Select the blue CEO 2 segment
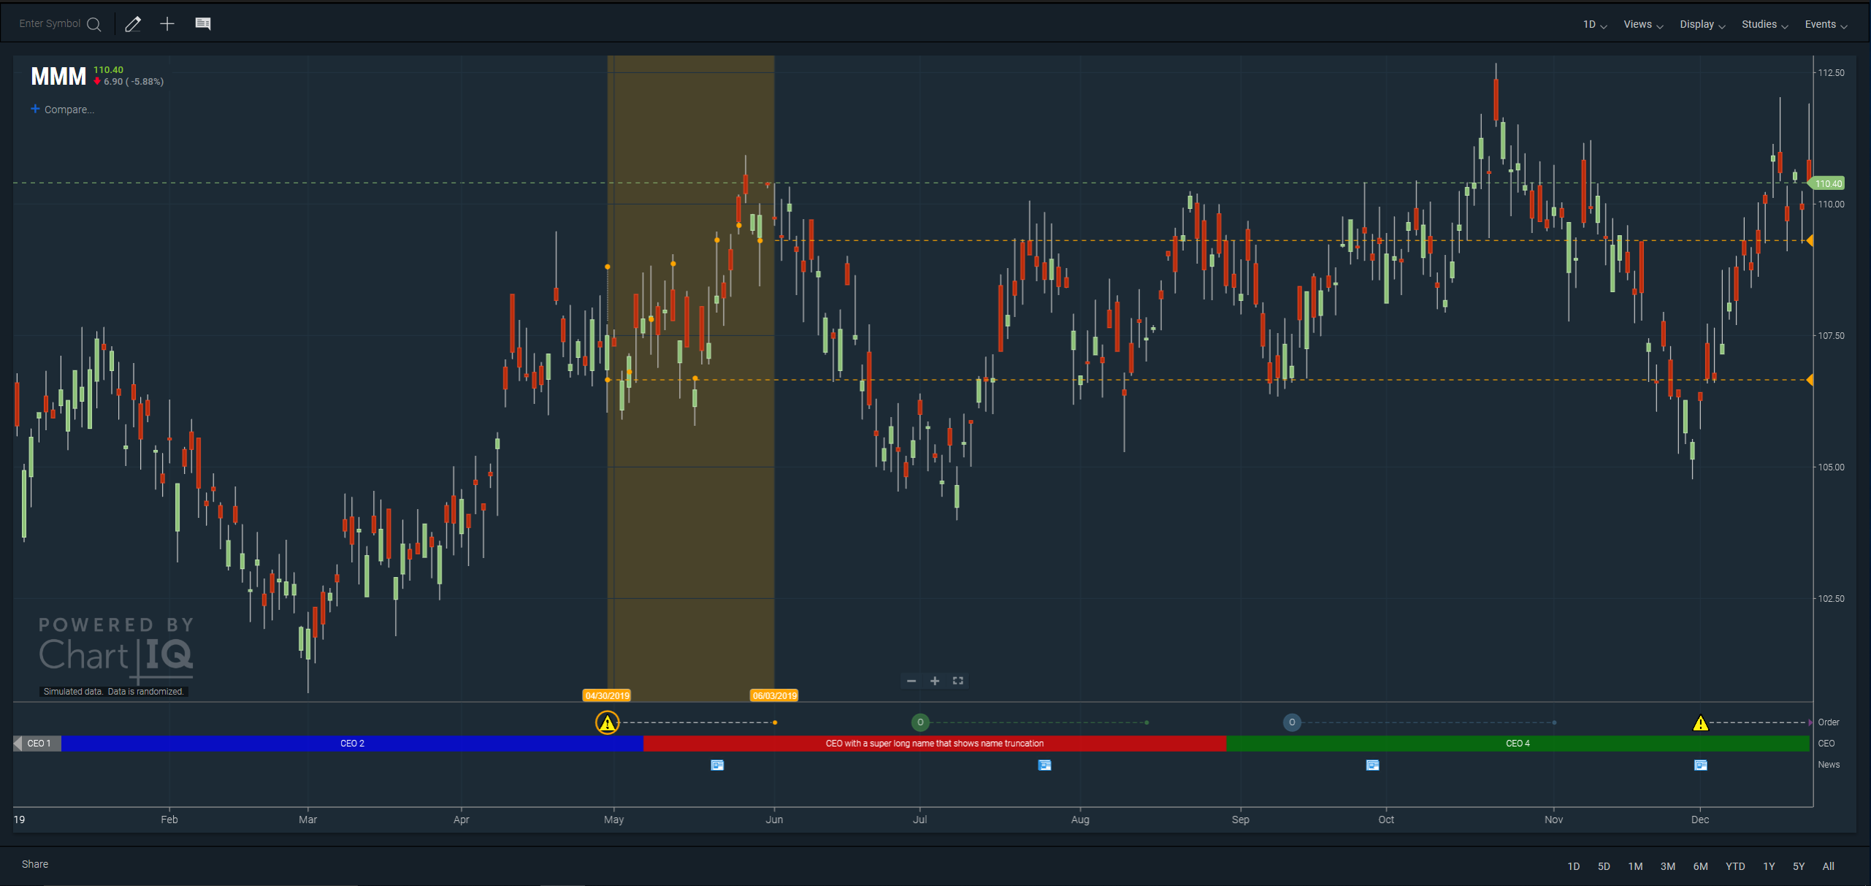The width and height of the screenshot is (1871, 886). pyautogui.click(x=352, y=744)
